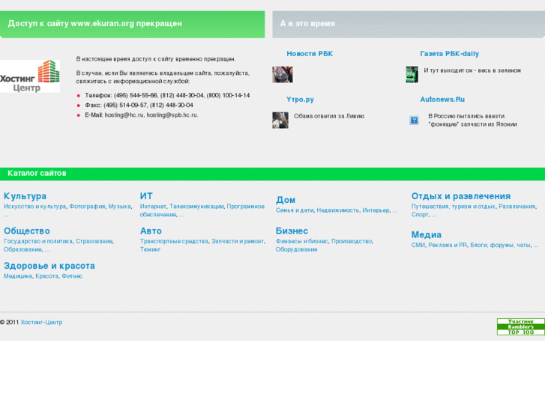The image size is (545, 408).
Task: Open the Утро.ру Obama story thumbnail
Action: [280, 120]
